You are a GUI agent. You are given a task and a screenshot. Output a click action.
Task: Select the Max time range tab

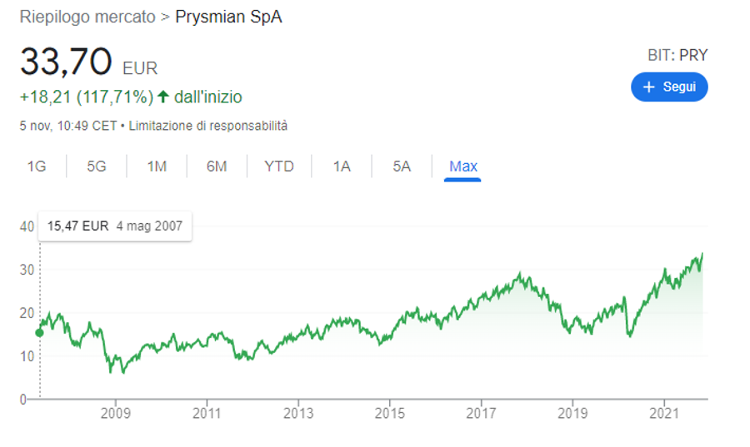pyautogui.click(x=463, y=166)
